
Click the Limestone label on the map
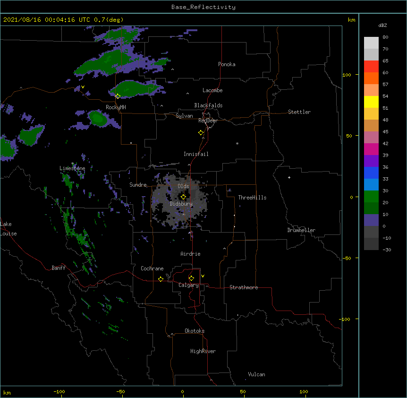coord(72,168)
